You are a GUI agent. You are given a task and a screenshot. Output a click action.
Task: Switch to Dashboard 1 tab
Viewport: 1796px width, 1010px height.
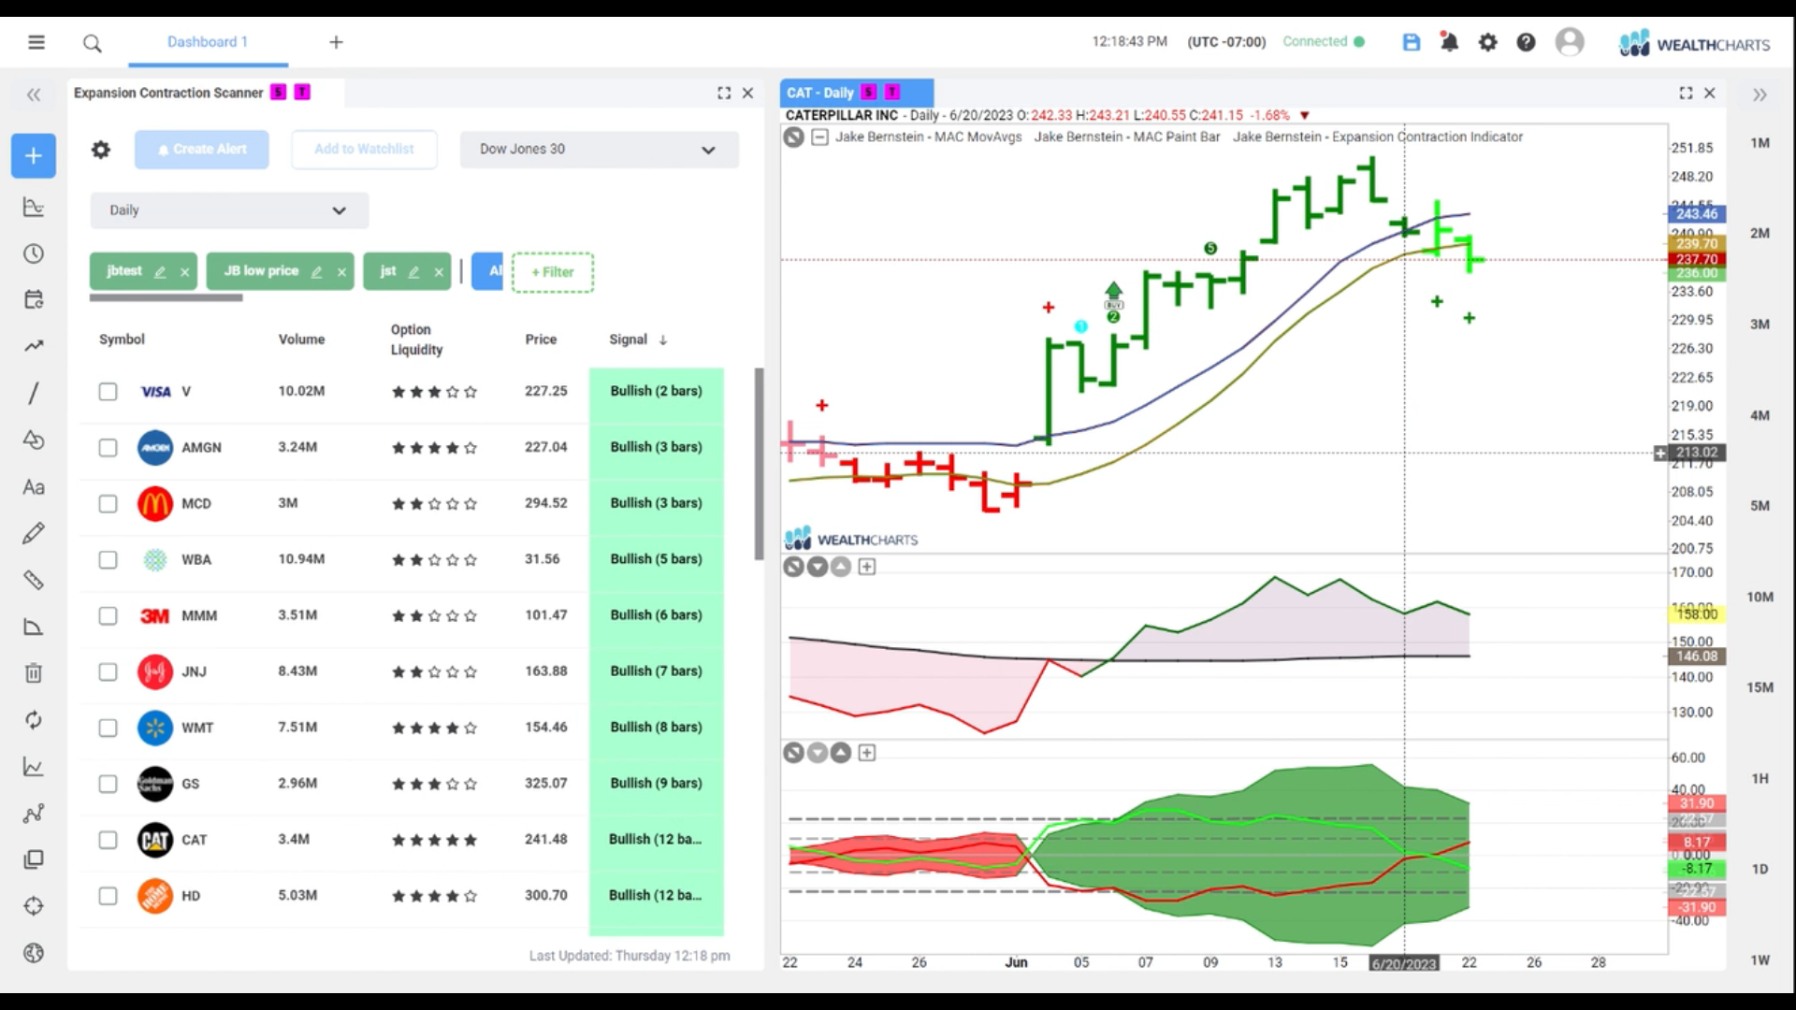pos(207,42)
